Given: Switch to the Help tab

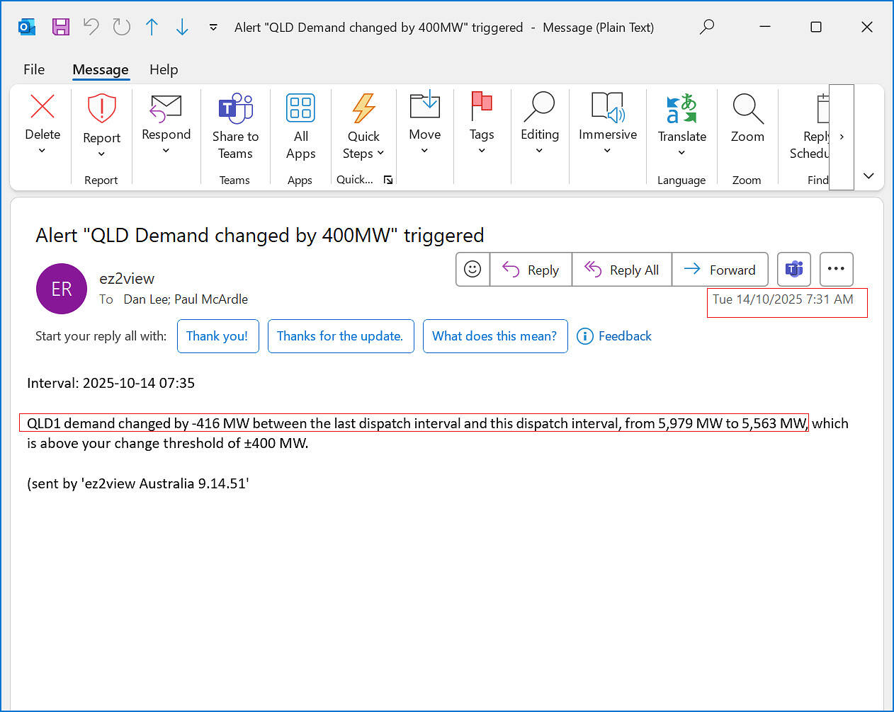Looking at the screenshot, I should point(164,69).
